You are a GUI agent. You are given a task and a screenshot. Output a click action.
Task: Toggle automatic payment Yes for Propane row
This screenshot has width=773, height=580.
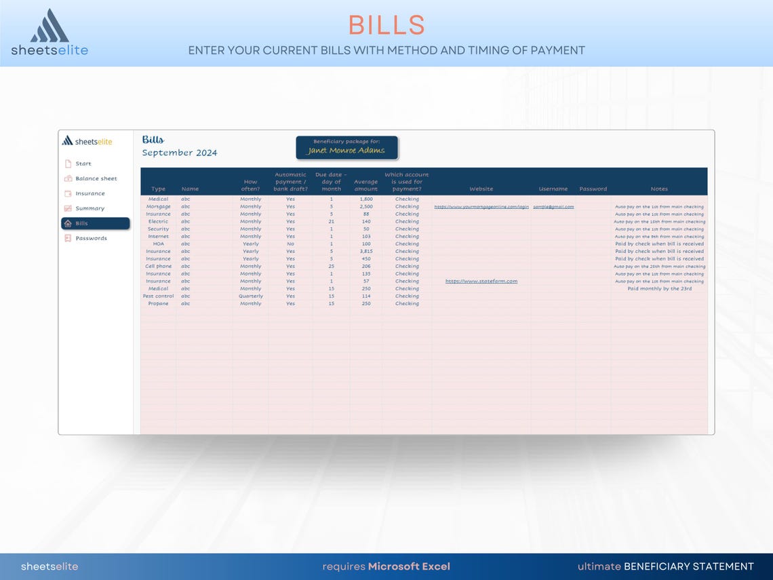pyautogui.click(x=290, y=304)
